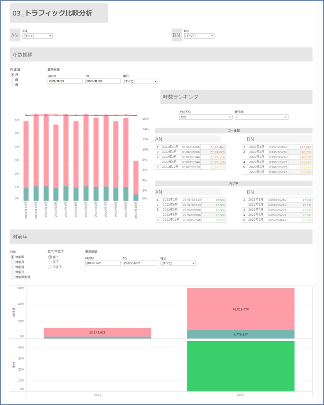Viewport: 324px width, 405px height.
Task: Click the 完了率 table header
Action: tap(234, 184)
